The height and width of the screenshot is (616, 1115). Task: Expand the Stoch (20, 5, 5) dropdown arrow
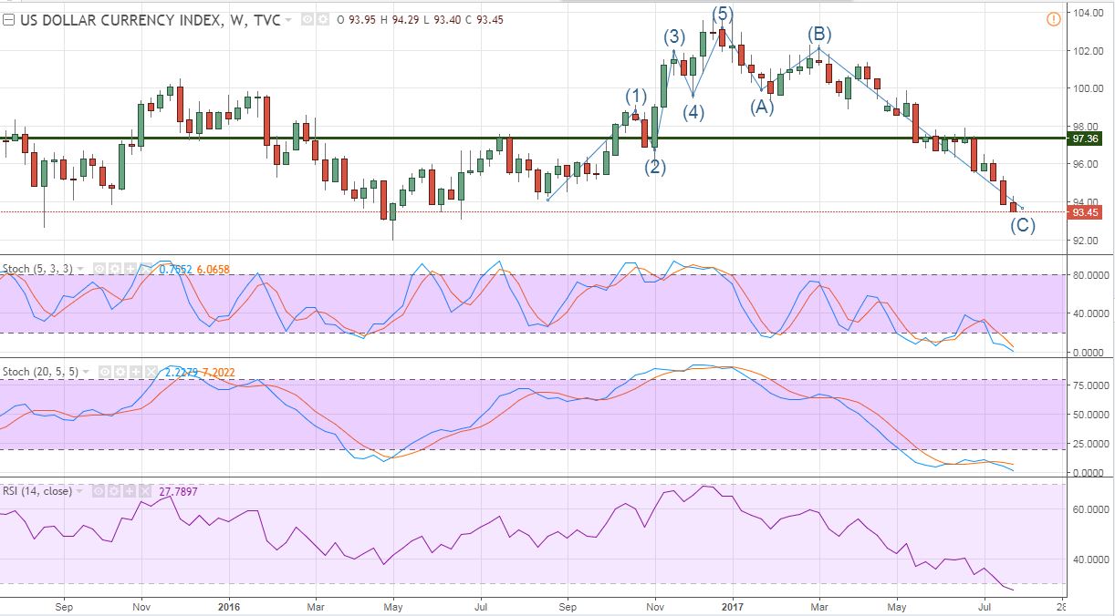pyautogui.click(x=88, y=372)
